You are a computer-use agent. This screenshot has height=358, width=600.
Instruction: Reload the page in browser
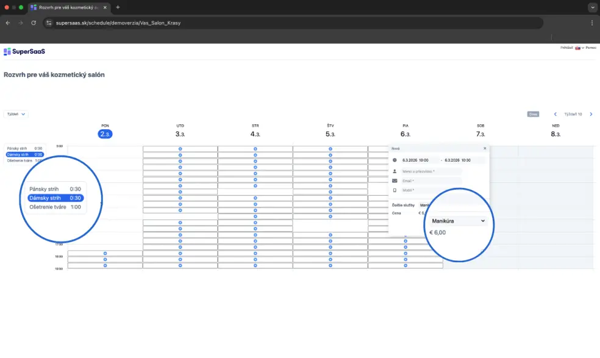pyautogui.click(x=34, y=23)
